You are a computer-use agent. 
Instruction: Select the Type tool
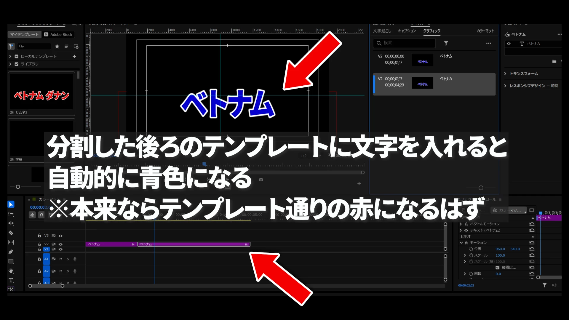(11, 280)
